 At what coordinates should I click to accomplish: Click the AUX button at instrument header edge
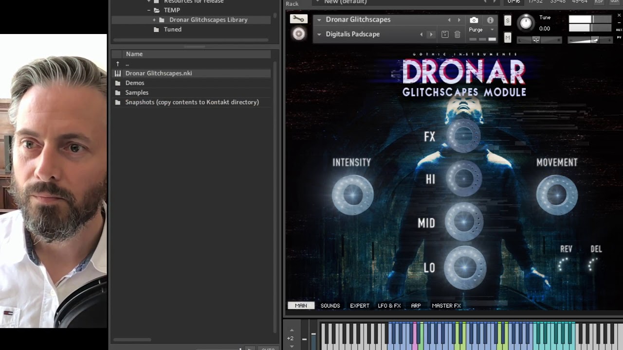coord(619,29)
